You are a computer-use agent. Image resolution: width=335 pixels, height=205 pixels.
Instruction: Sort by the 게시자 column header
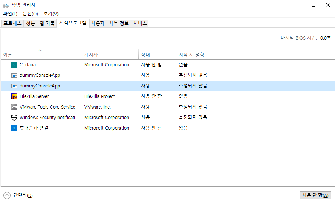tap(110, 55)
